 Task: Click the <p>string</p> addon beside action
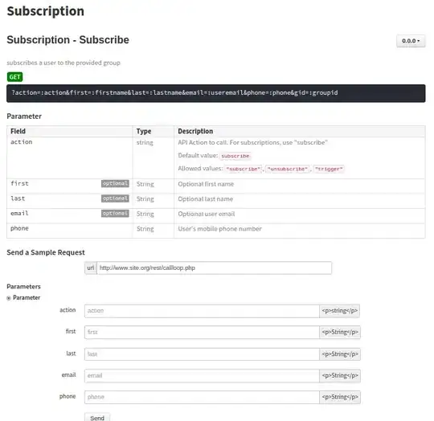coord(340,311)
